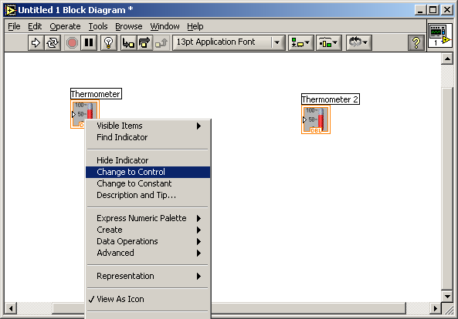Image resolution: width=458 pixels, height=319 pixels.
Task: Click the VI icon pane at top right
Action: pyautogui.click(x=440, y=35)
